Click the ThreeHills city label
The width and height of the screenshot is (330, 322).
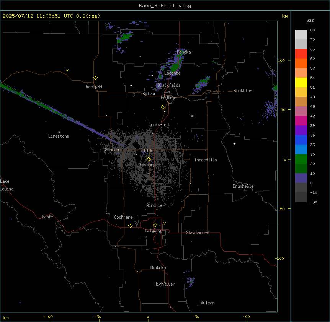(x=206, y=160)
